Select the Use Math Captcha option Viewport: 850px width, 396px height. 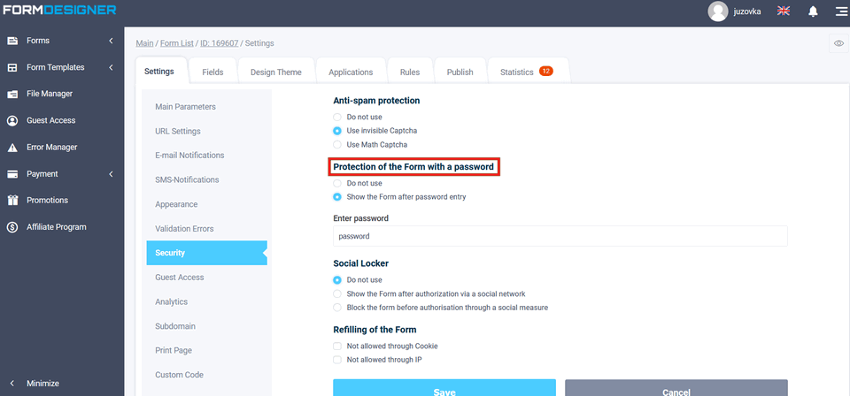point(337,144)
